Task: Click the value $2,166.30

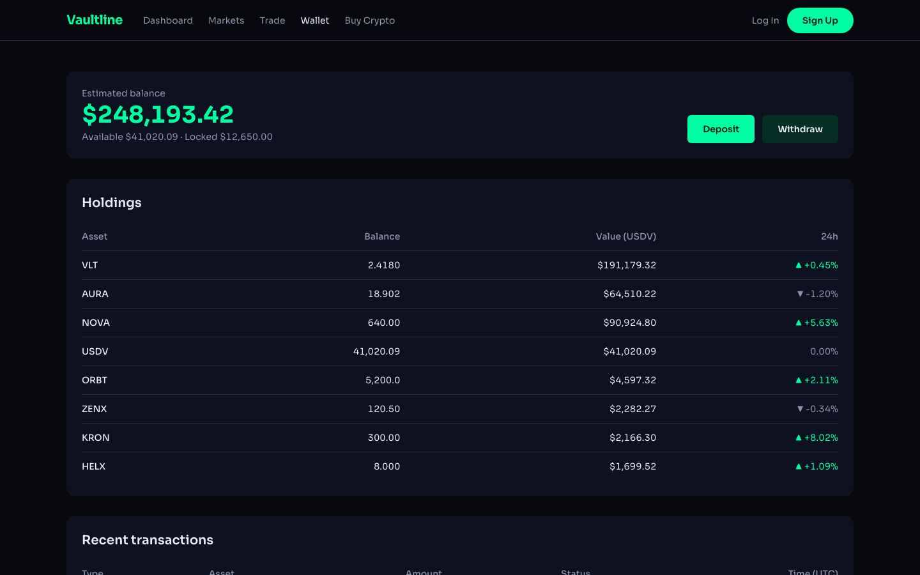Action: 633,438
